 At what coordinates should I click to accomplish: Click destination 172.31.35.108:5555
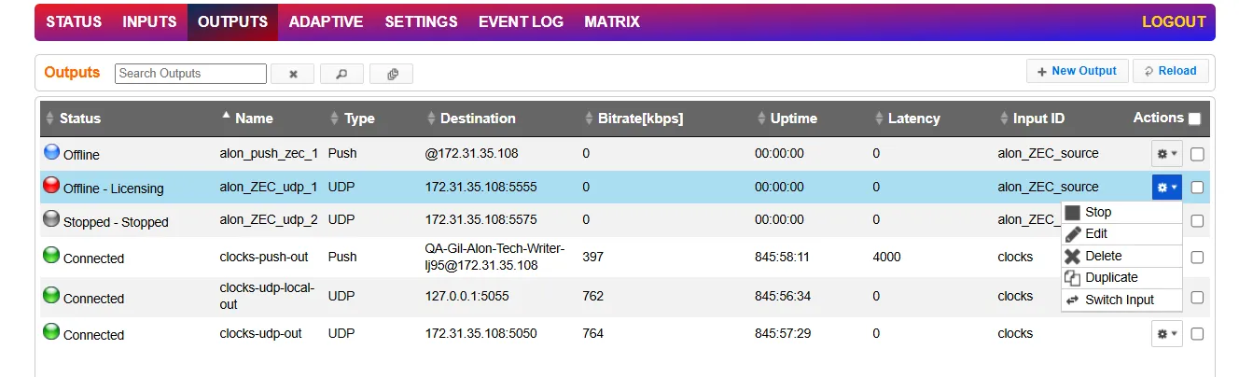481,187
